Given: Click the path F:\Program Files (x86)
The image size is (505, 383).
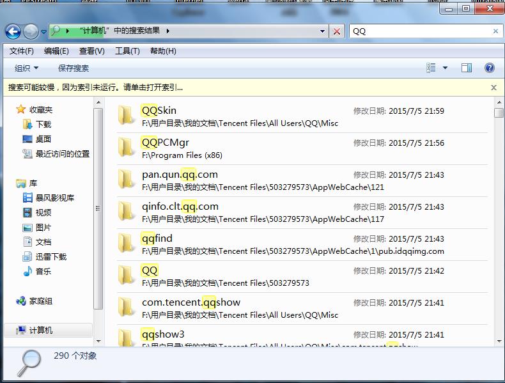Looking at the screenshot, I should (x=182, y=155).
